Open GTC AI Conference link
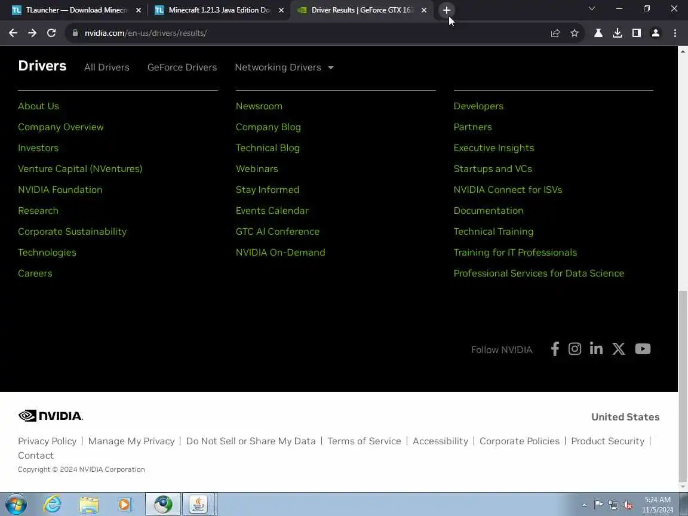The image size is (688, 516). click(277, 232)
